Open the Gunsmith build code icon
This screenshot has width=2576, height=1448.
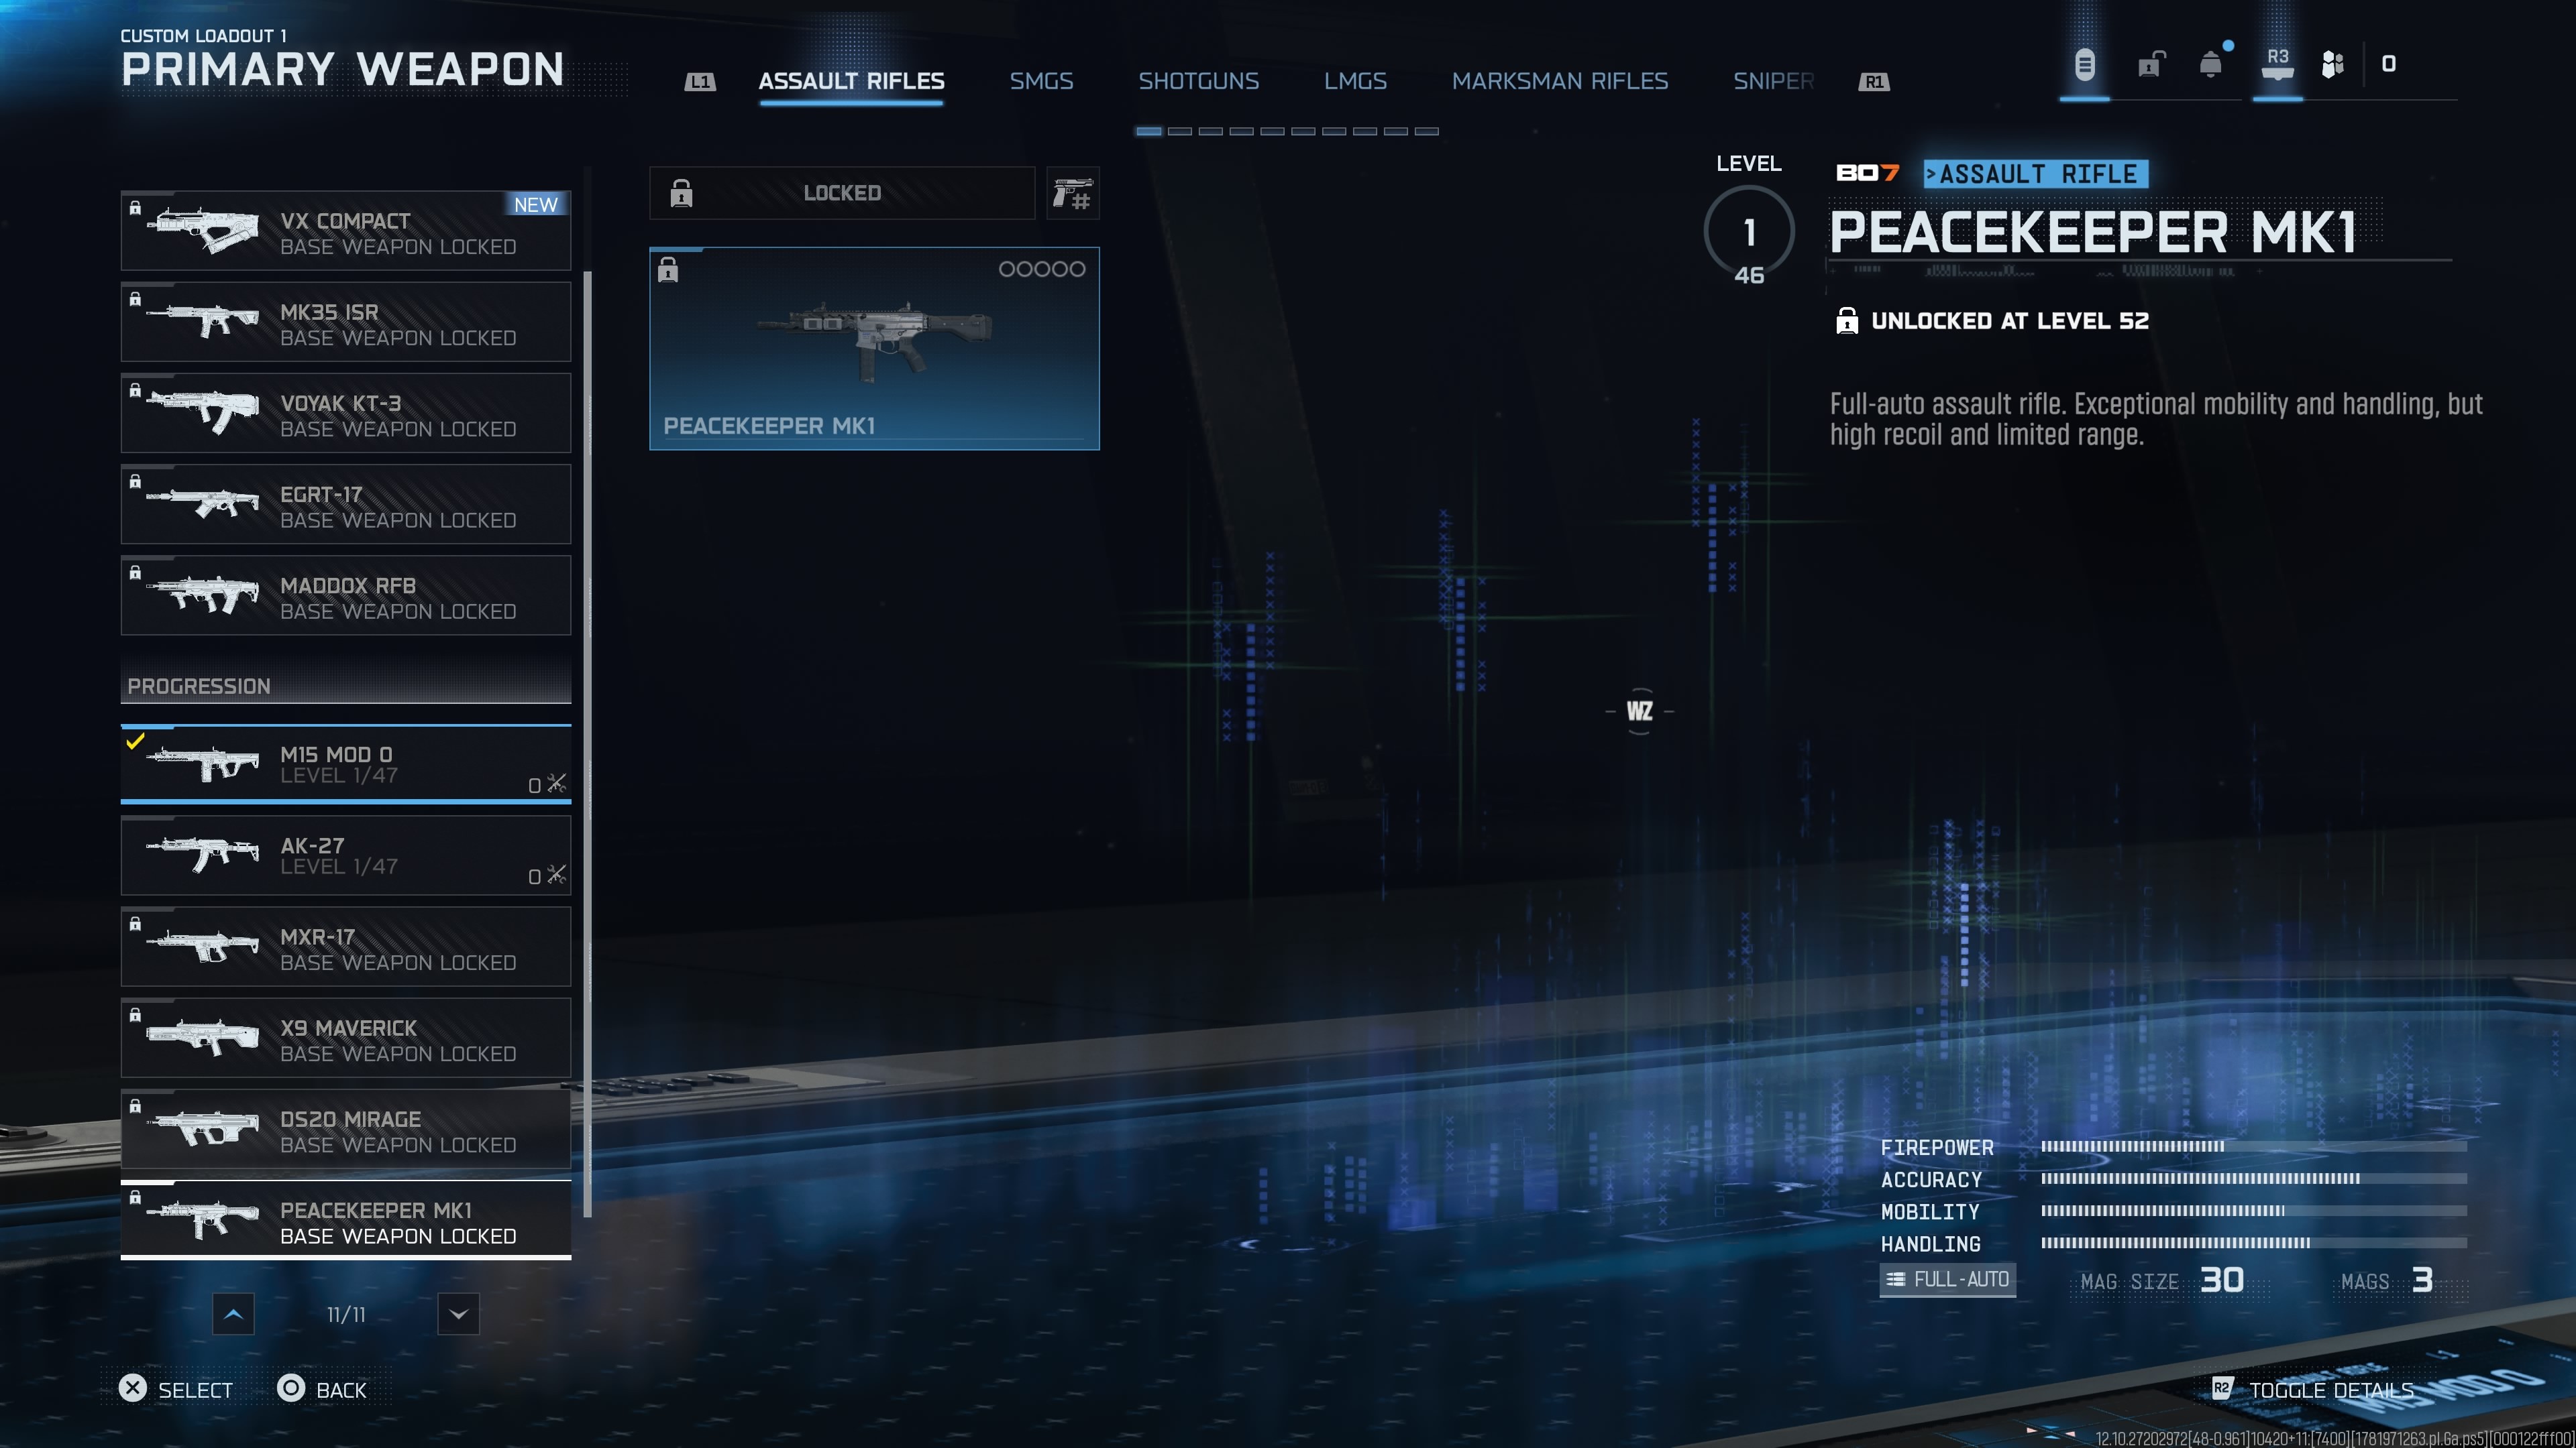[1072, 193]
